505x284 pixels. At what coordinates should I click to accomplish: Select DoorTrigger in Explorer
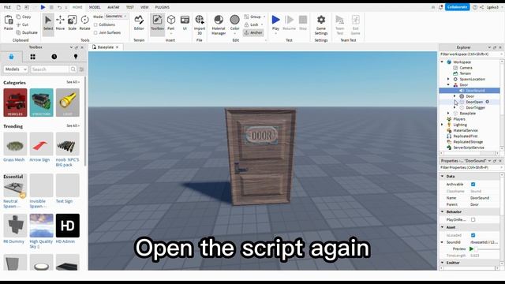pyautogui.click(x=475, y=107)
